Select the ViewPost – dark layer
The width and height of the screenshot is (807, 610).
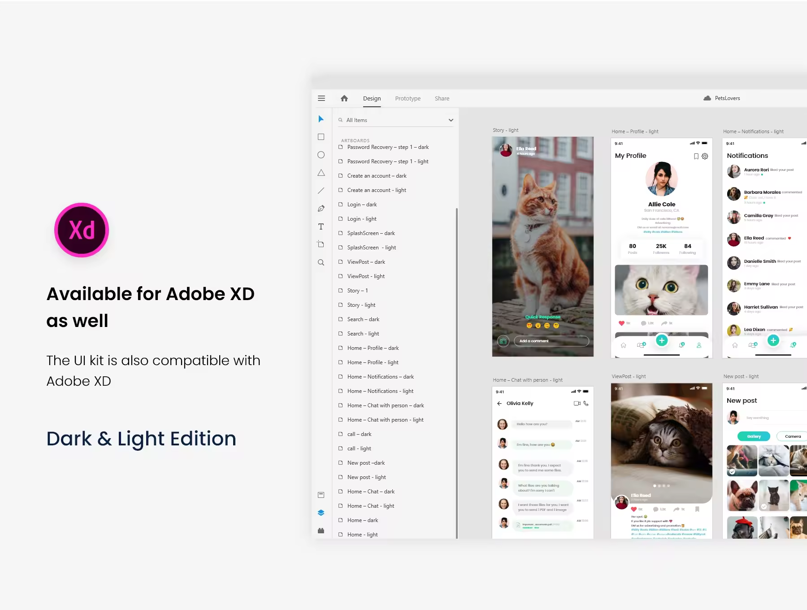point(366,262)
